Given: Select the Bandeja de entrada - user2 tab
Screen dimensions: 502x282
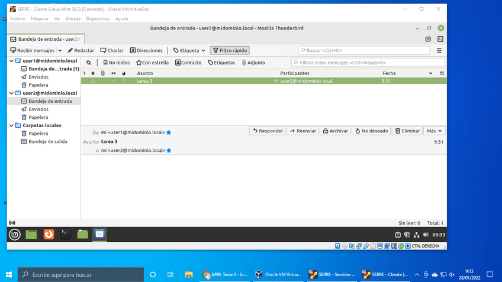Looking at the screenshot, I should click(x=46, y=39).
